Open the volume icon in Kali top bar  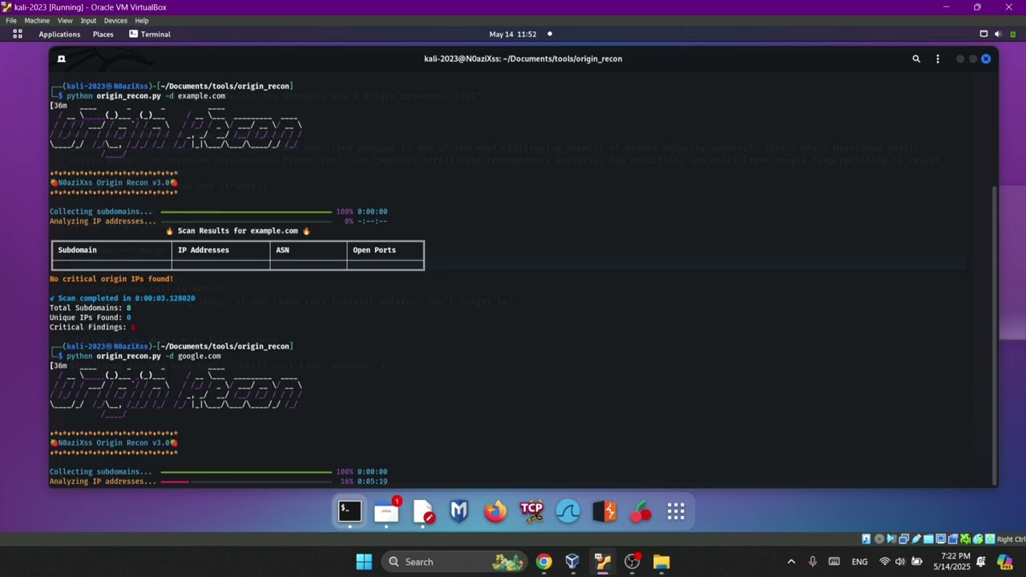point(998,34)
